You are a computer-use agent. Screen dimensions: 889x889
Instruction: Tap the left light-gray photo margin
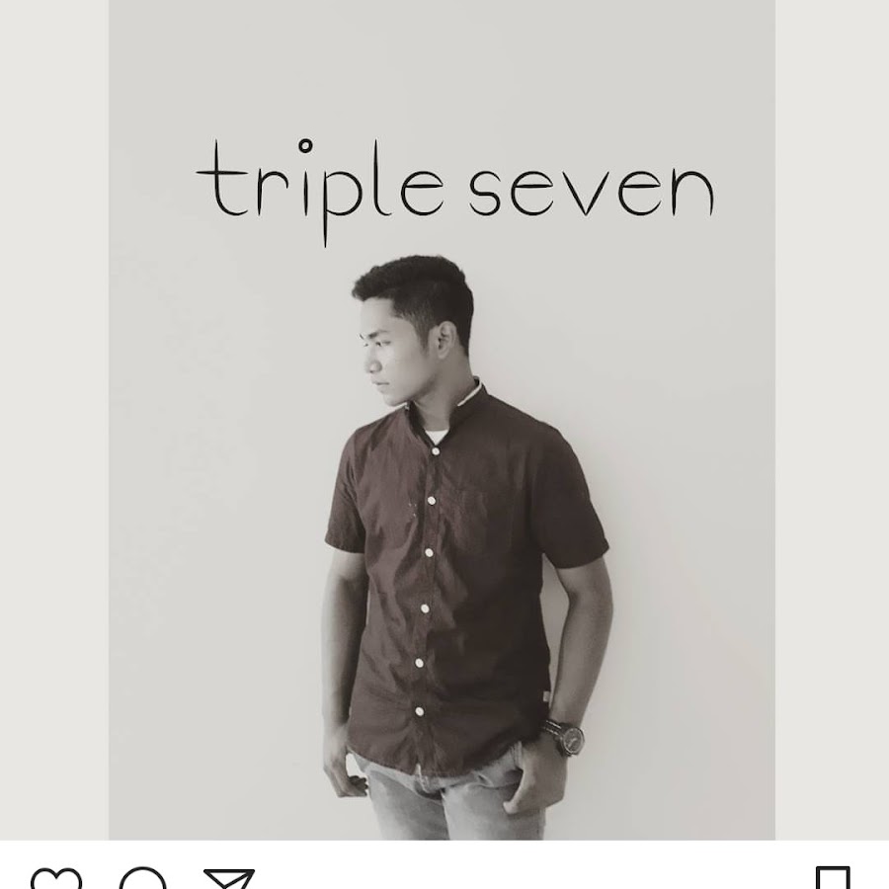click(x=54, y=420)
